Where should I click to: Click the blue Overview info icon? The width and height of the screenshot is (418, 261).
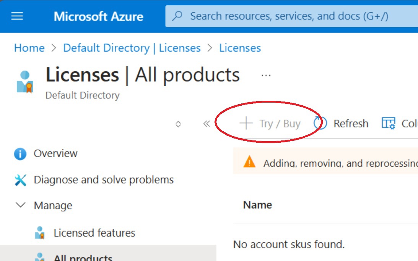point(20,153)
